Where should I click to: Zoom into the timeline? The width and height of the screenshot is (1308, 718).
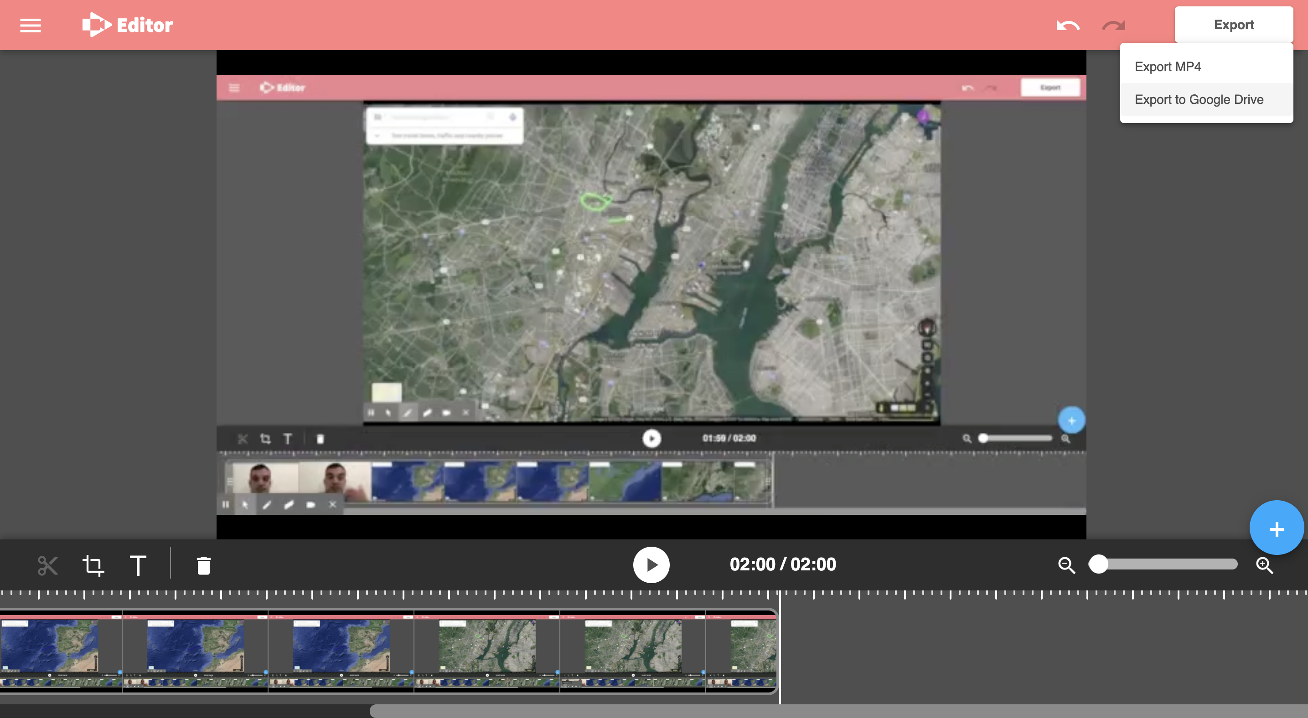1264,565
